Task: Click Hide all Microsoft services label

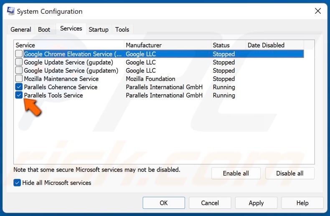Action: [57, 183]
